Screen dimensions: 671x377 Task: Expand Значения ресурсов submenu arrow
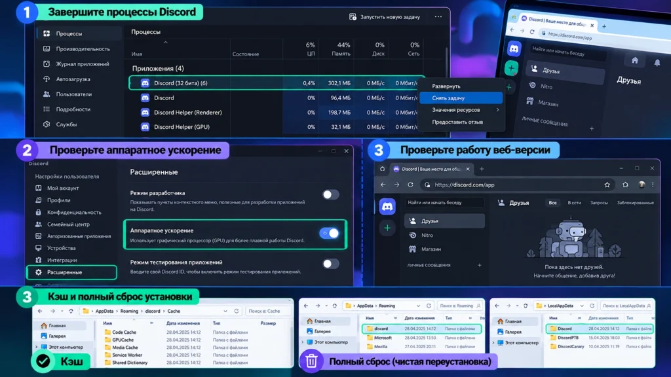click(497, 110)
